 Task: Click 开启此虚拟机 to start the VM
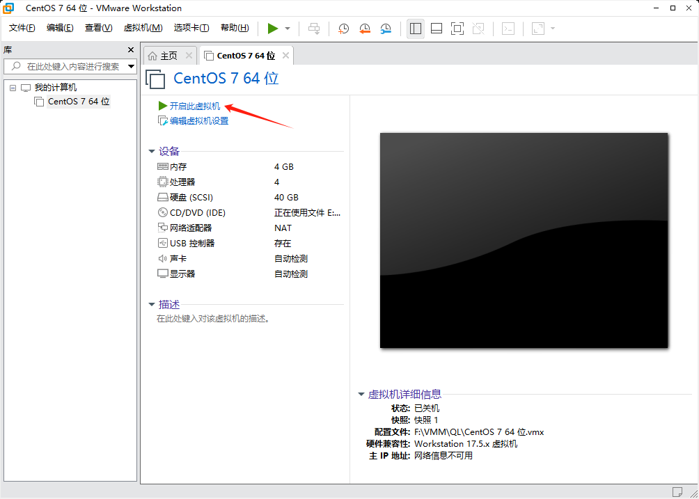(x=195, y=106)
